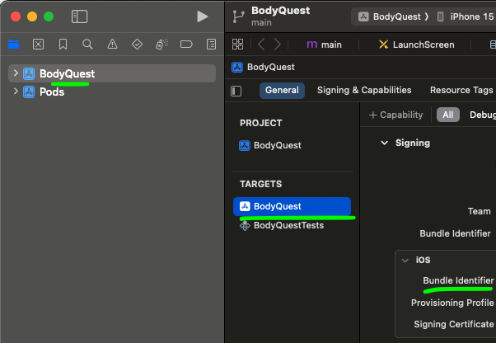The width and height of the screenshot is (496, 343).
Task: Click the LaunchScreen tab icon
Action: (x=383, y=45)
